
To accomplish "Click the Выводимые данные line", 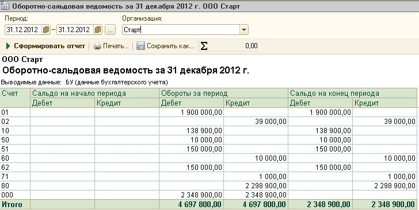I will click(x=84, y=83).
